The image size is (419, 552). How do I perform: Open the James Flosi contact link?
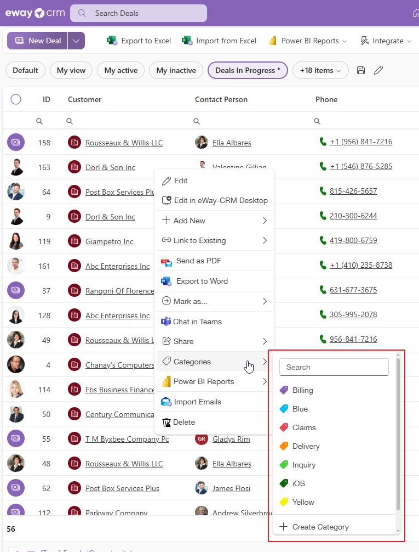[x=231, y=488]
